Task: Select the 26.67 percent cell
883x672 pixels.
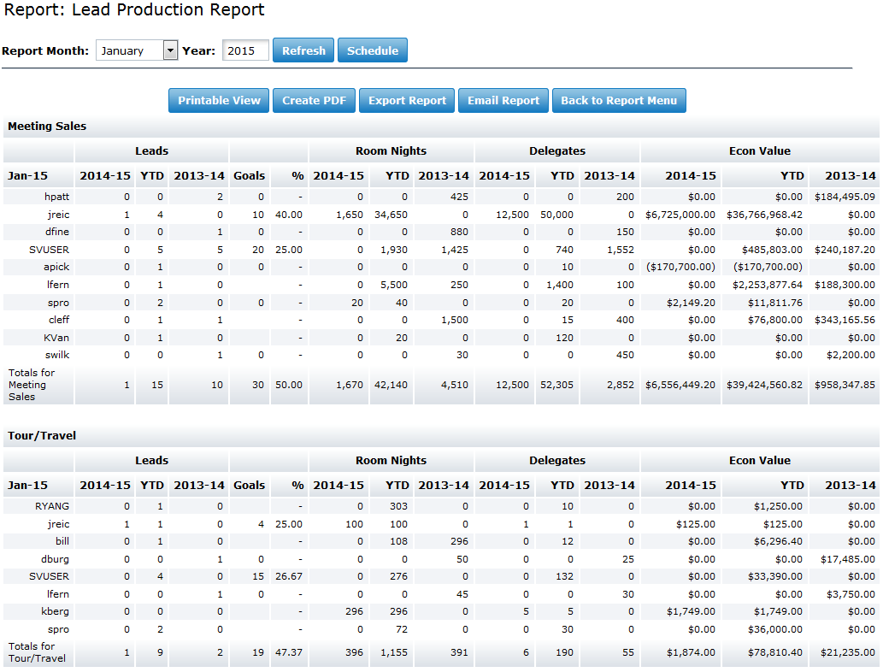Action: coord(289,576)
